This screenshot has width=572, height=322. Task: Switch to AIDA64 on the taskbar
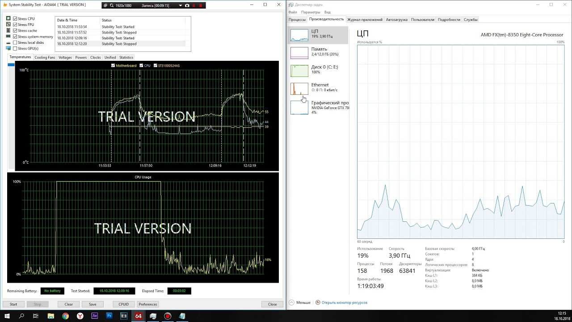click(x=139, y=316)
